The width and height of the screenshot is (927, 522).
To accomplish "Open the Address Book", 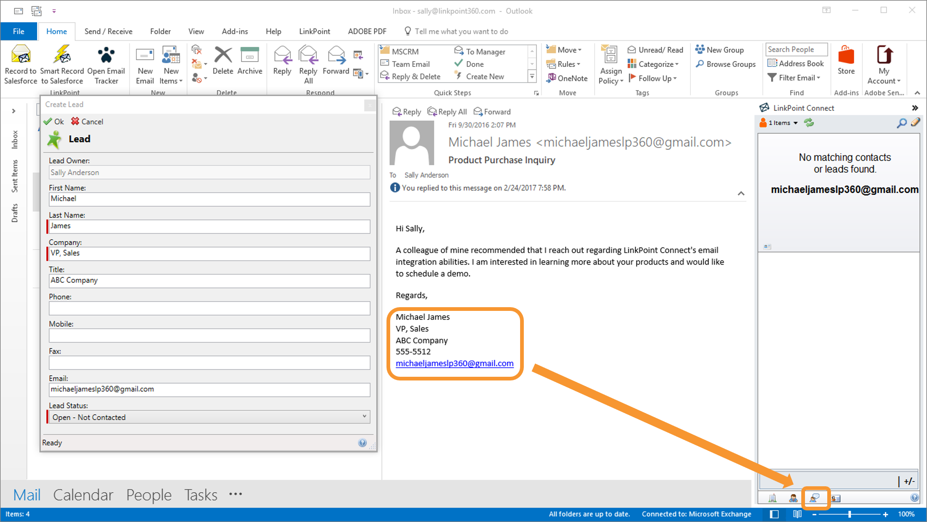I will tap(796, 64).
